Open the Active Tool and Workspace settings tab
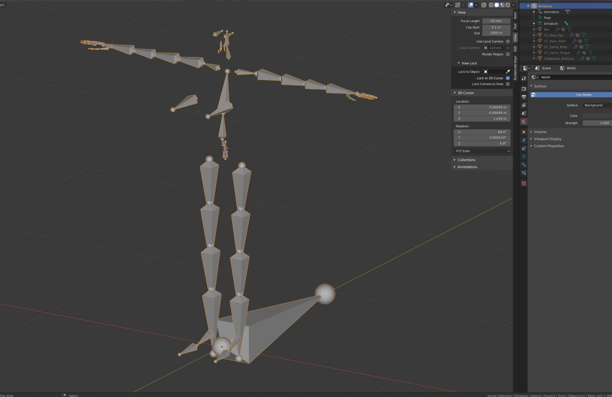 (524, 78)
